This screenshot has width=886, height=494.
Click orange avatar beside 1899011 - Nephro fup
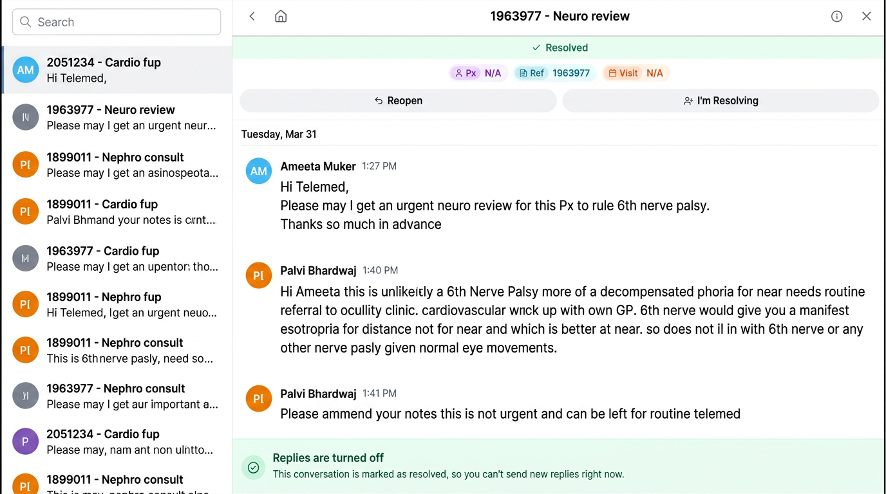pos(26,304)
